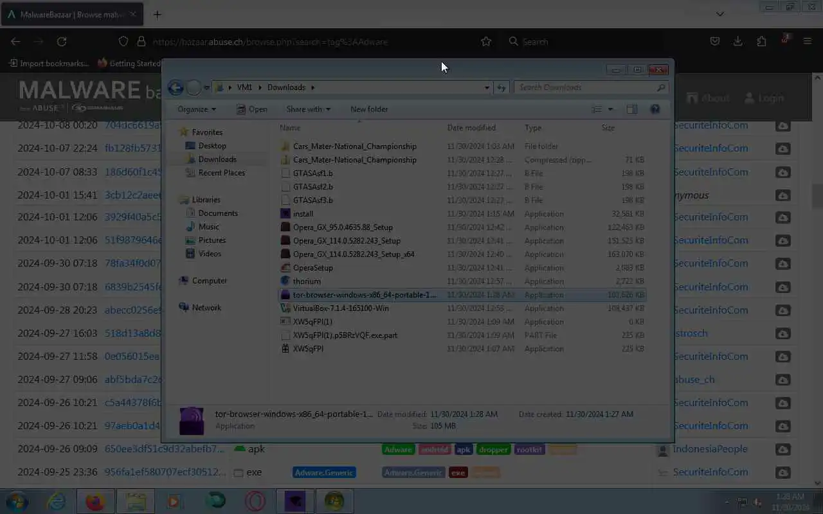The width and height of the screenshot is (823, 514).
Task: Select Network in the navigation pane
Action: pyautogui.click(x=206, y=308)
